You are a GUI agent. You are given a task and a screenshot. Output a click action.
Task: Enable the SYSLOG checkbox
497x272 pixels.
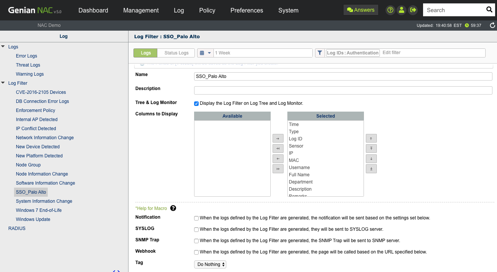tap(196, 230)
